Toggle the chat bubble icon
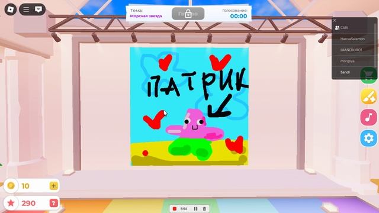 [38, 9]
